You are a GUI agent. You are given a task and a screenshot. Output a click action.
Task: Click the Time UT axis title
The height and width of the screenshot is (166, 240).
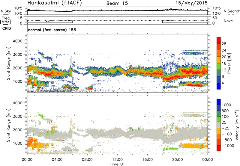[x=117, y=164]
